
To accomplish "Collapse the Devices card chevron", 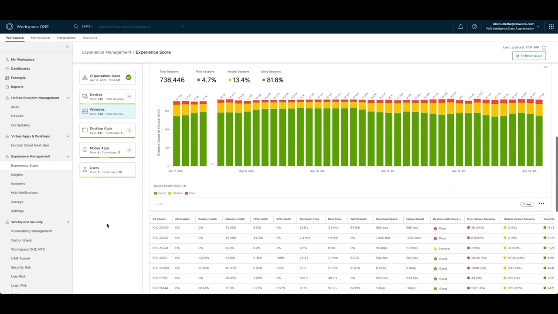I will (x=129, y=96).
